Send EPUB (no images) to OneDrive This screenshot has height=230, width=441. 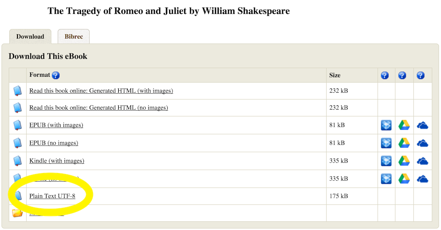423,144
